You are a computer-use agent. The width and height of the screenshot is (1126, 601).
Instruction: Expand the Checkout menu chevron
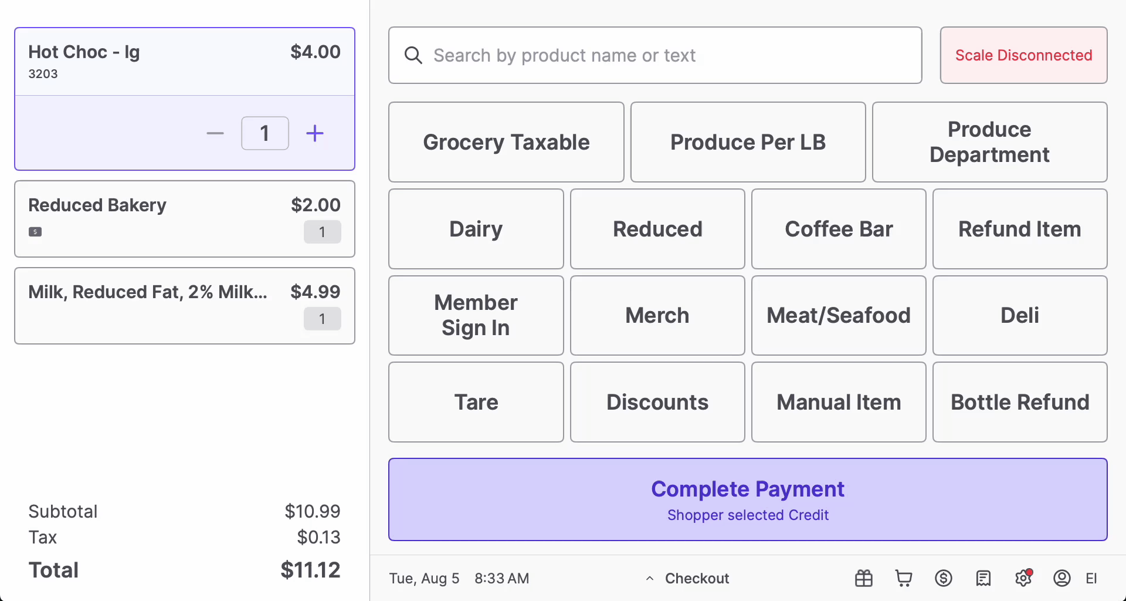point(650,579)
